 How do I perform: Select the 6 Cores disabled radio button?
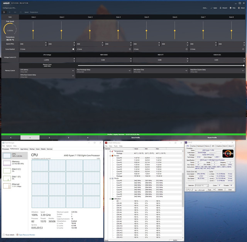point(243,49)
